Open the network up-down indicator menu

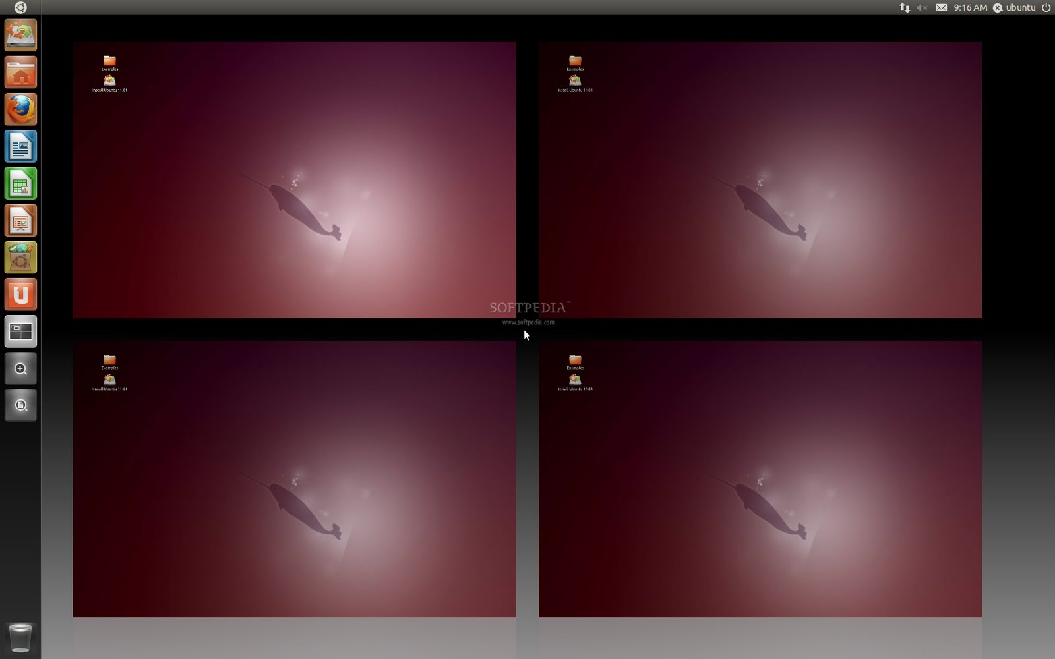click(x=903, y=8)
